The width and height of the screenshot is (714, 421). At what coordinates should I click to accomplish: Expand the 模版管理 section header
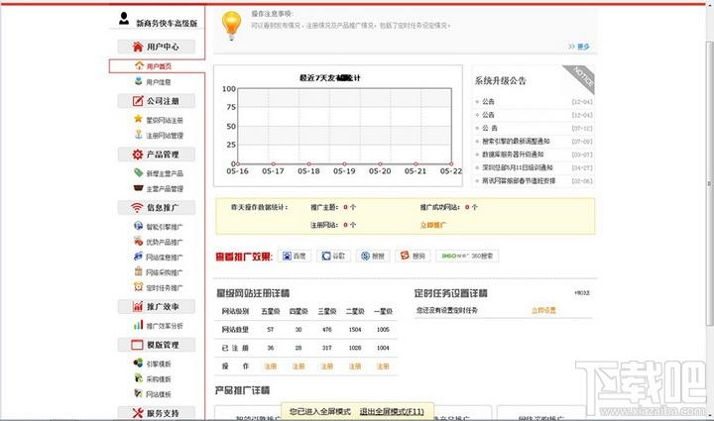157,345
